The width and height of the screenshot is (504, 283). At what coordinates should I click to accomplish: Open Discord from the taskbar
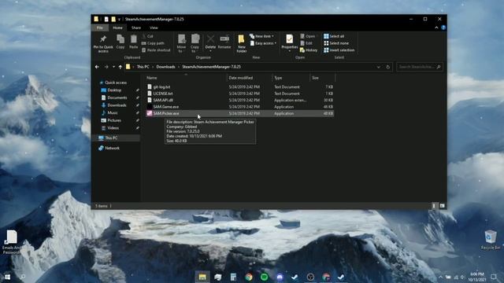pyautogui.click(x=280, y=277)
